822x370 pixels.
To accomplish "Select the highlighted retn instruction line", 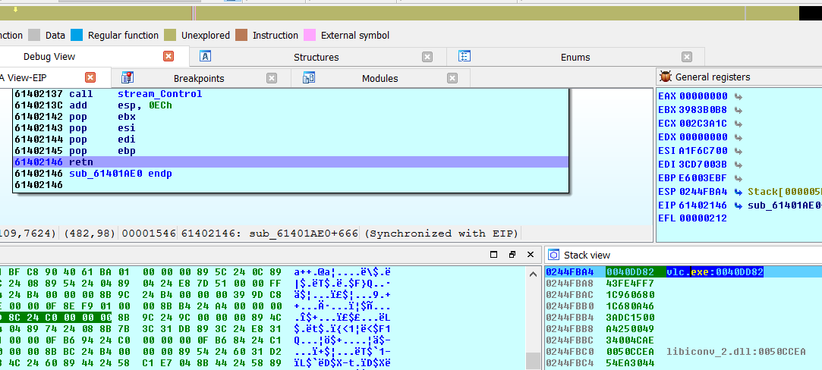I will [x=288, y=162].
